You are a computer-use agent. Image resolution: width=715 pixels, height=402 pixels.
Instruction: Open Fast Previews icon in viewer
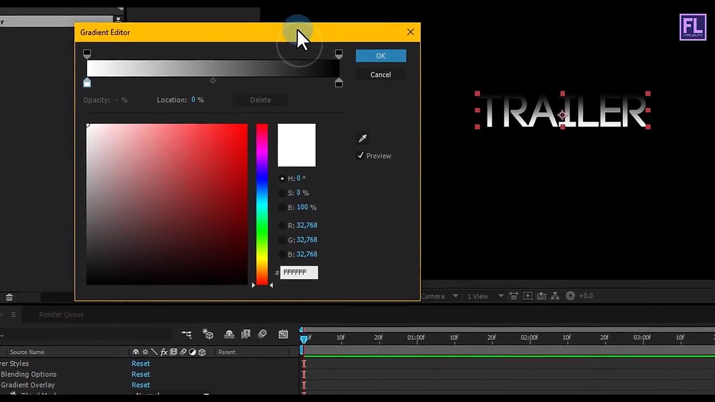(528, 296)
